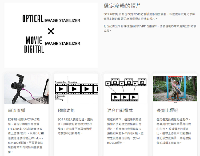The height and width of the screenshot is (156, 200).
Task: Click the Recording label above film strip
Action: pyautogui.click(x=73, y=82)
